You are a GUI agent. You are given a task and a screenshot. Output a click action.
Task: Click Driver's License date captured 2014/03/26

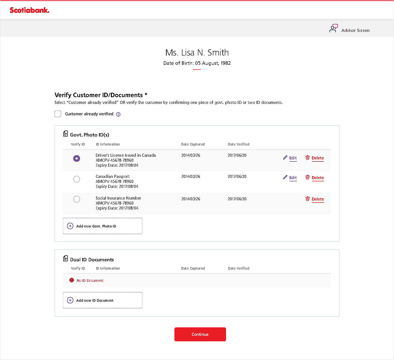click(191, 156)
